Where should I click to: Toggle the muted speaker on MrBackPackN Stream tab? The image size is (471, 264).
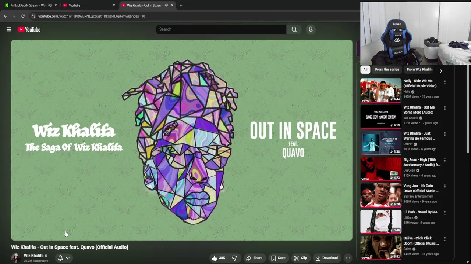(50, 5)
